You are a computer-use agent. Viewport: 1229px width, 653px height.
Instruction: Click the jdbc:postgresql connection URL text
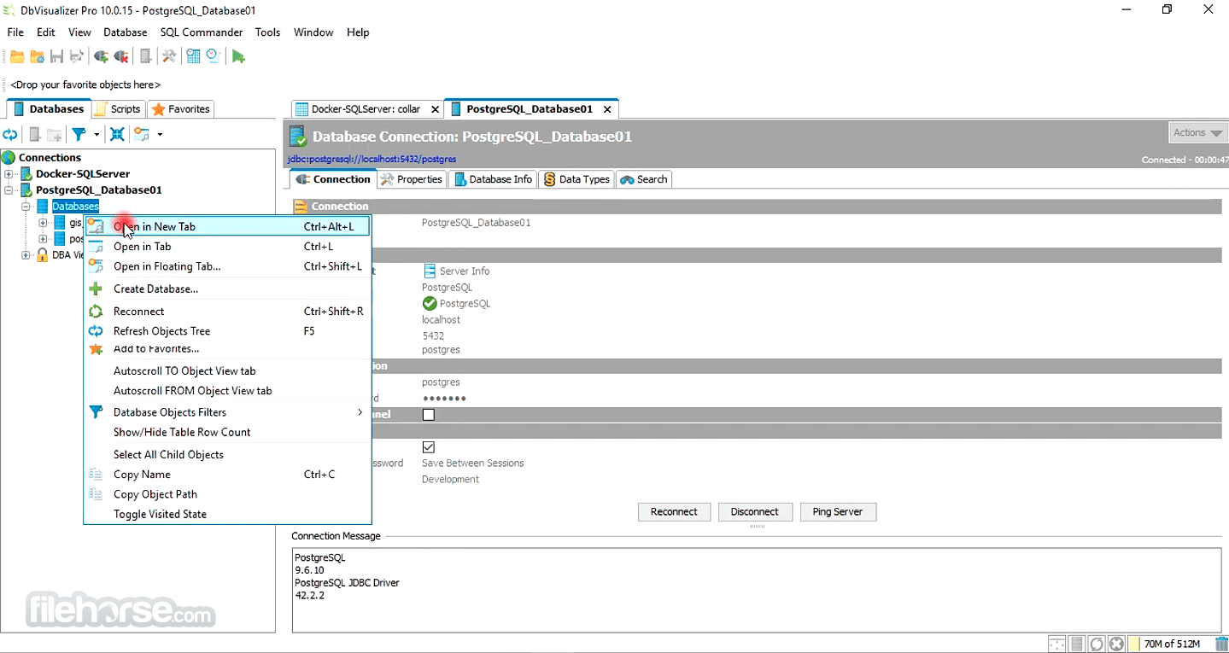pos(372,159)
